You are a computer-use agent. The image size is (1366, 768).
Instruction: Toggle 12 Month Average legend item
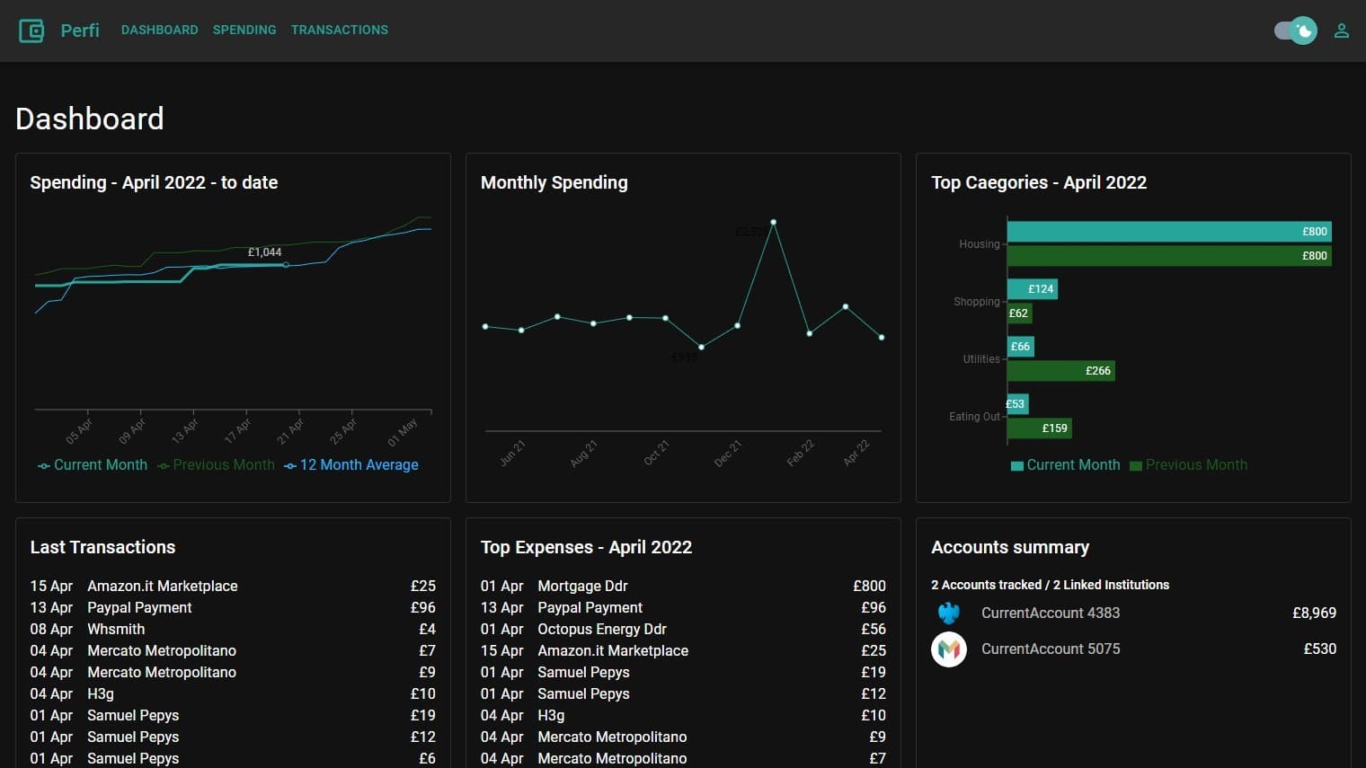coord(351,465)
